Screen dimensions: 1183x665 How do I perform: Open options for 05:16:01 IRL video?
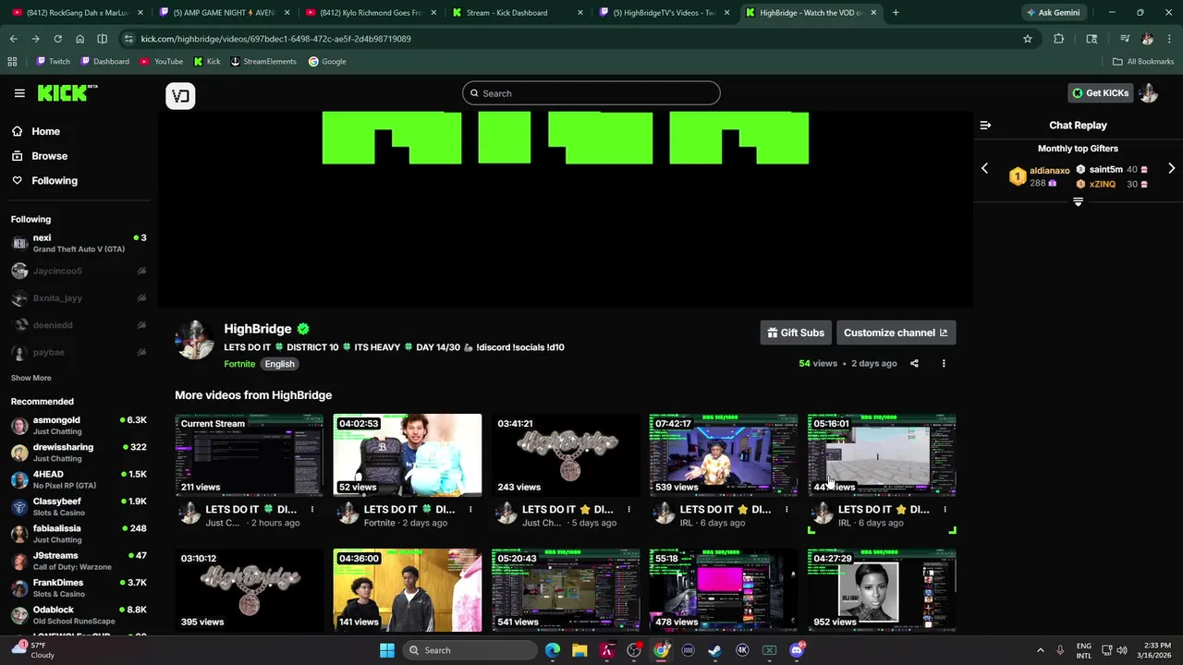pos(945,509)
